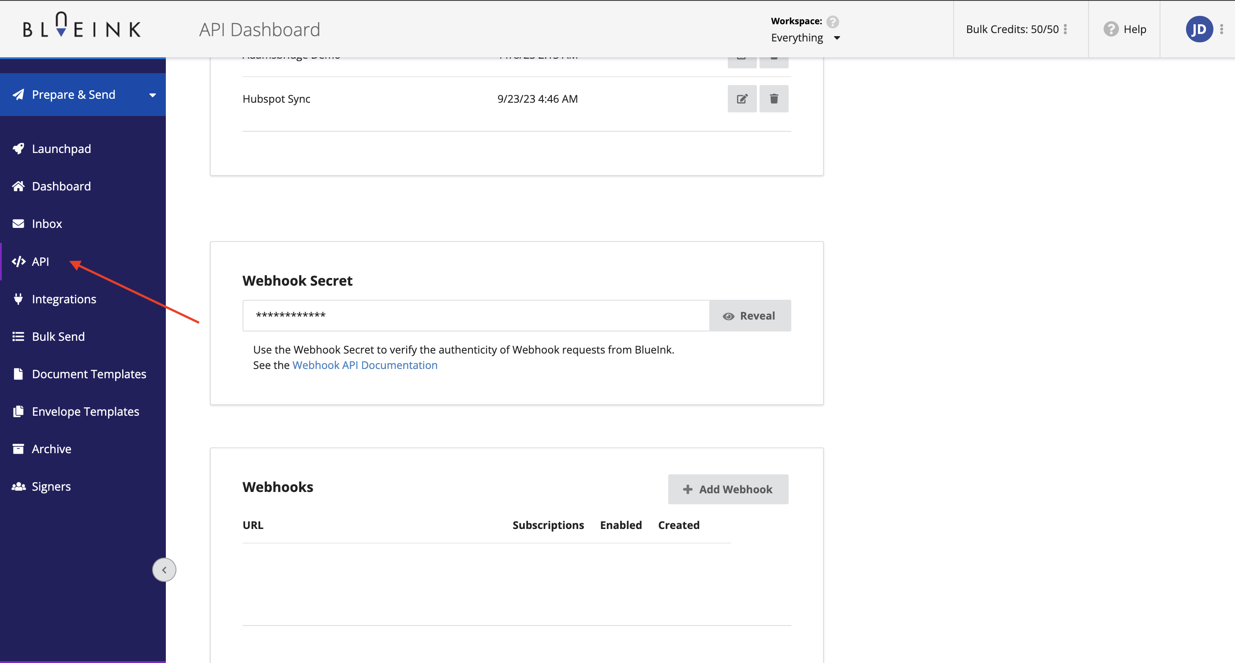Image resolution: width=1235 pixels, height=663 pixels.
Task: Open the Bulk Credits options menu
Action: click(x=1065, y=29)
